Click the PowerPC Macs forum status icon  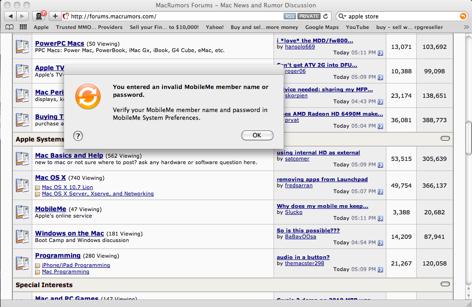pyautogui.click(x=22, y=47)
